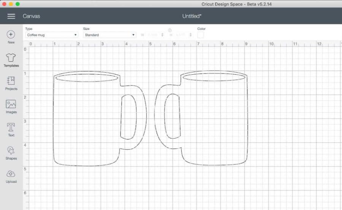
Task: Open the Projects panel
Action: pyautogui.click(x=11, y=81)
